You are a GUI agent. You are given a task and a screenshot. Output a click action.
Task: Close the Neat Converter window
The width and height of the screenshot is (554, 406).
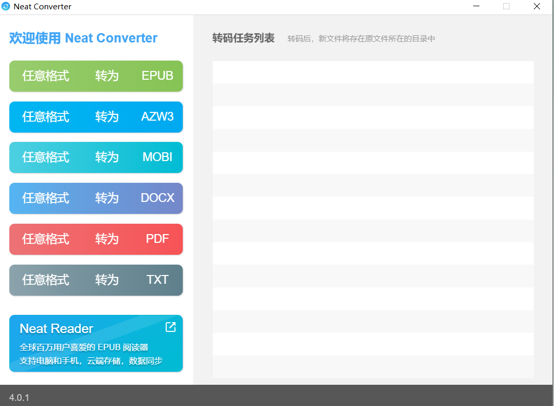point(537,6)
